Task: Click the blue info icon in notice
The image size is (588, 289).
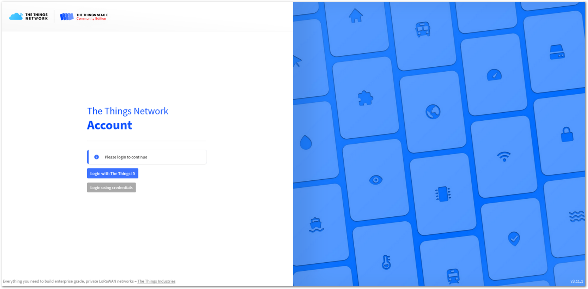Action: pyautogui.click(x=96, y=157)
